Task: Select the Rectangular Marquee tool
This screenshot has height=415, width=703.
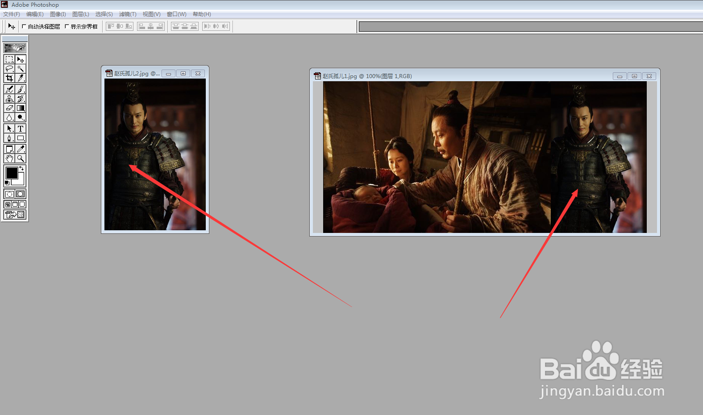Action: (9, 59)
